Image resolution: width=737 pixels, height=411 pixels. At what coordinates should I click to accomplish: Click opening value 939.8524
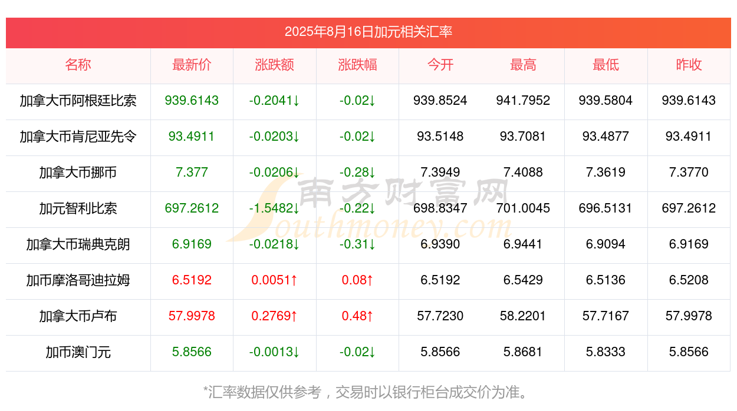coord(440,101)
